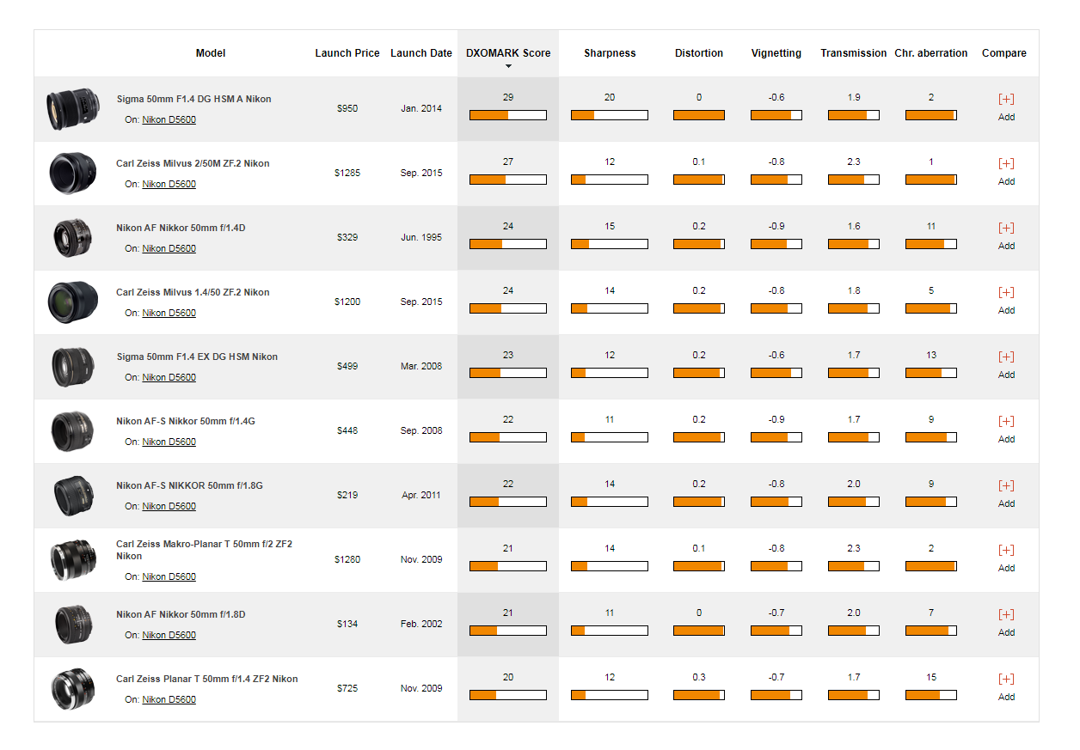The width and height of the screenshot is (1080, 750).
Task: Click [+] compare icon for Sigma 50mm F1.4 EX DG HSM
Action: pos(1006,357)
